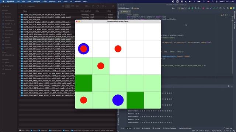The width and height of the screenshot is (236, 132).
Task: Expand folder dqn10_5b5_3030_adam ending ns5M
Action: tap(20, 15)
